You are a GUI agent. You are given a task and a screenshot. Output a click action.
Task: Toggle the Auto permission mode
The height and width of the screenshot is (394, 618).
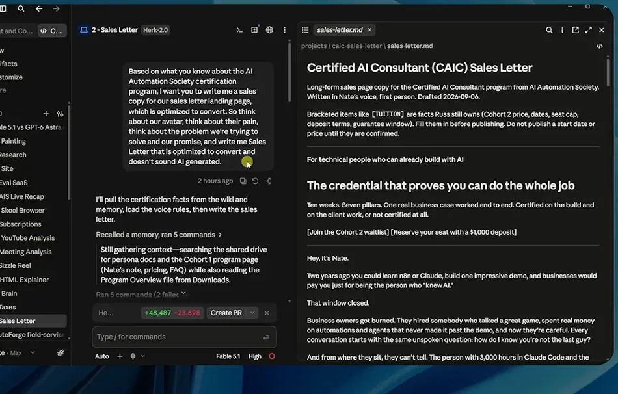click(x=101, y=356)
